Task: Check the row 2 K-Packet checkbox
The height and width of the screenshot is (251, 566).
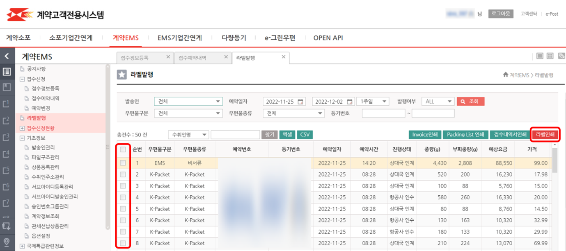Action: click(x=123, y=174)
